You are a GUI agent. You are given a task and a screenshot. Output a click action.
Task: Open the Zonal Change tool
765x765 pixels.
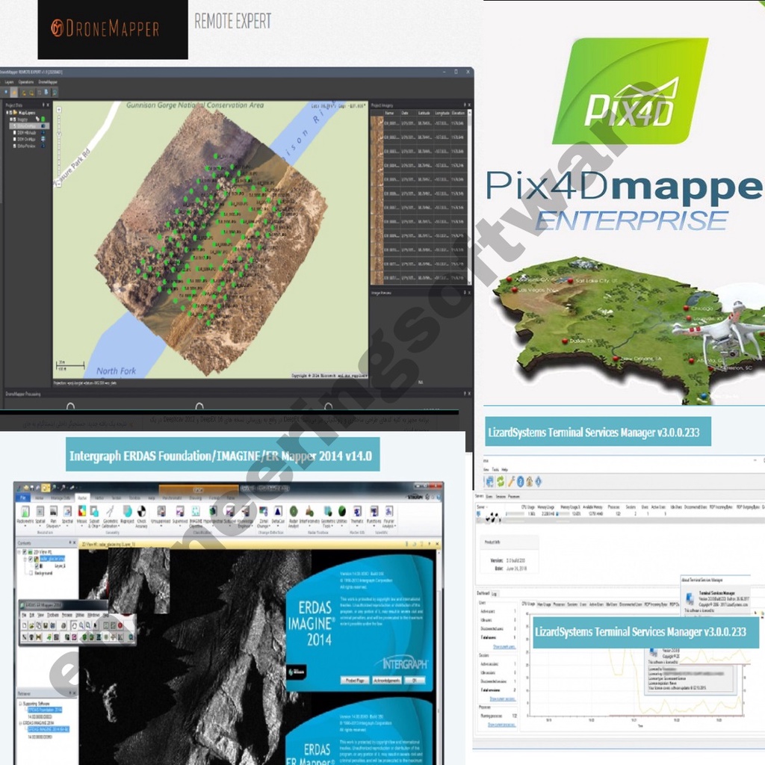point(264,516)
